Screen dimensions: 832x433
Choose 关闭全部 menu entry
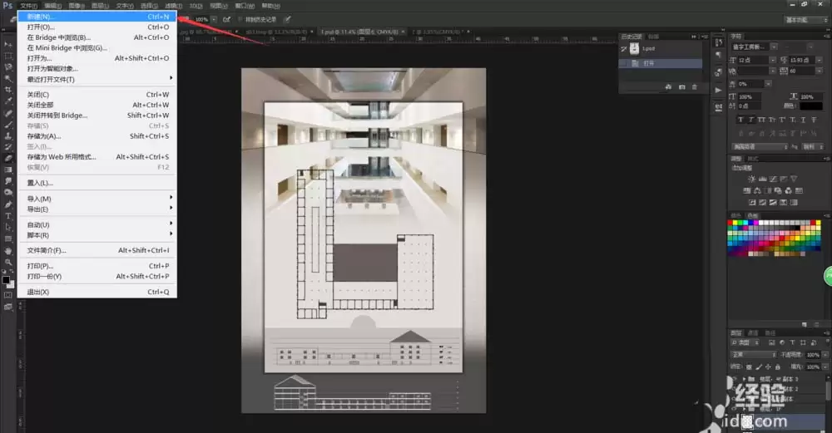99,105
